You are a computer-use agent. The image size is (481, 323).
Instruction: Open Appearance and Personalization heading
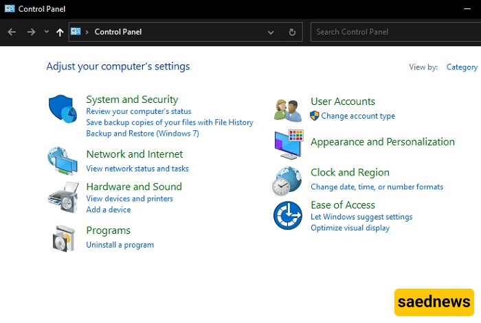click(383, 142)
